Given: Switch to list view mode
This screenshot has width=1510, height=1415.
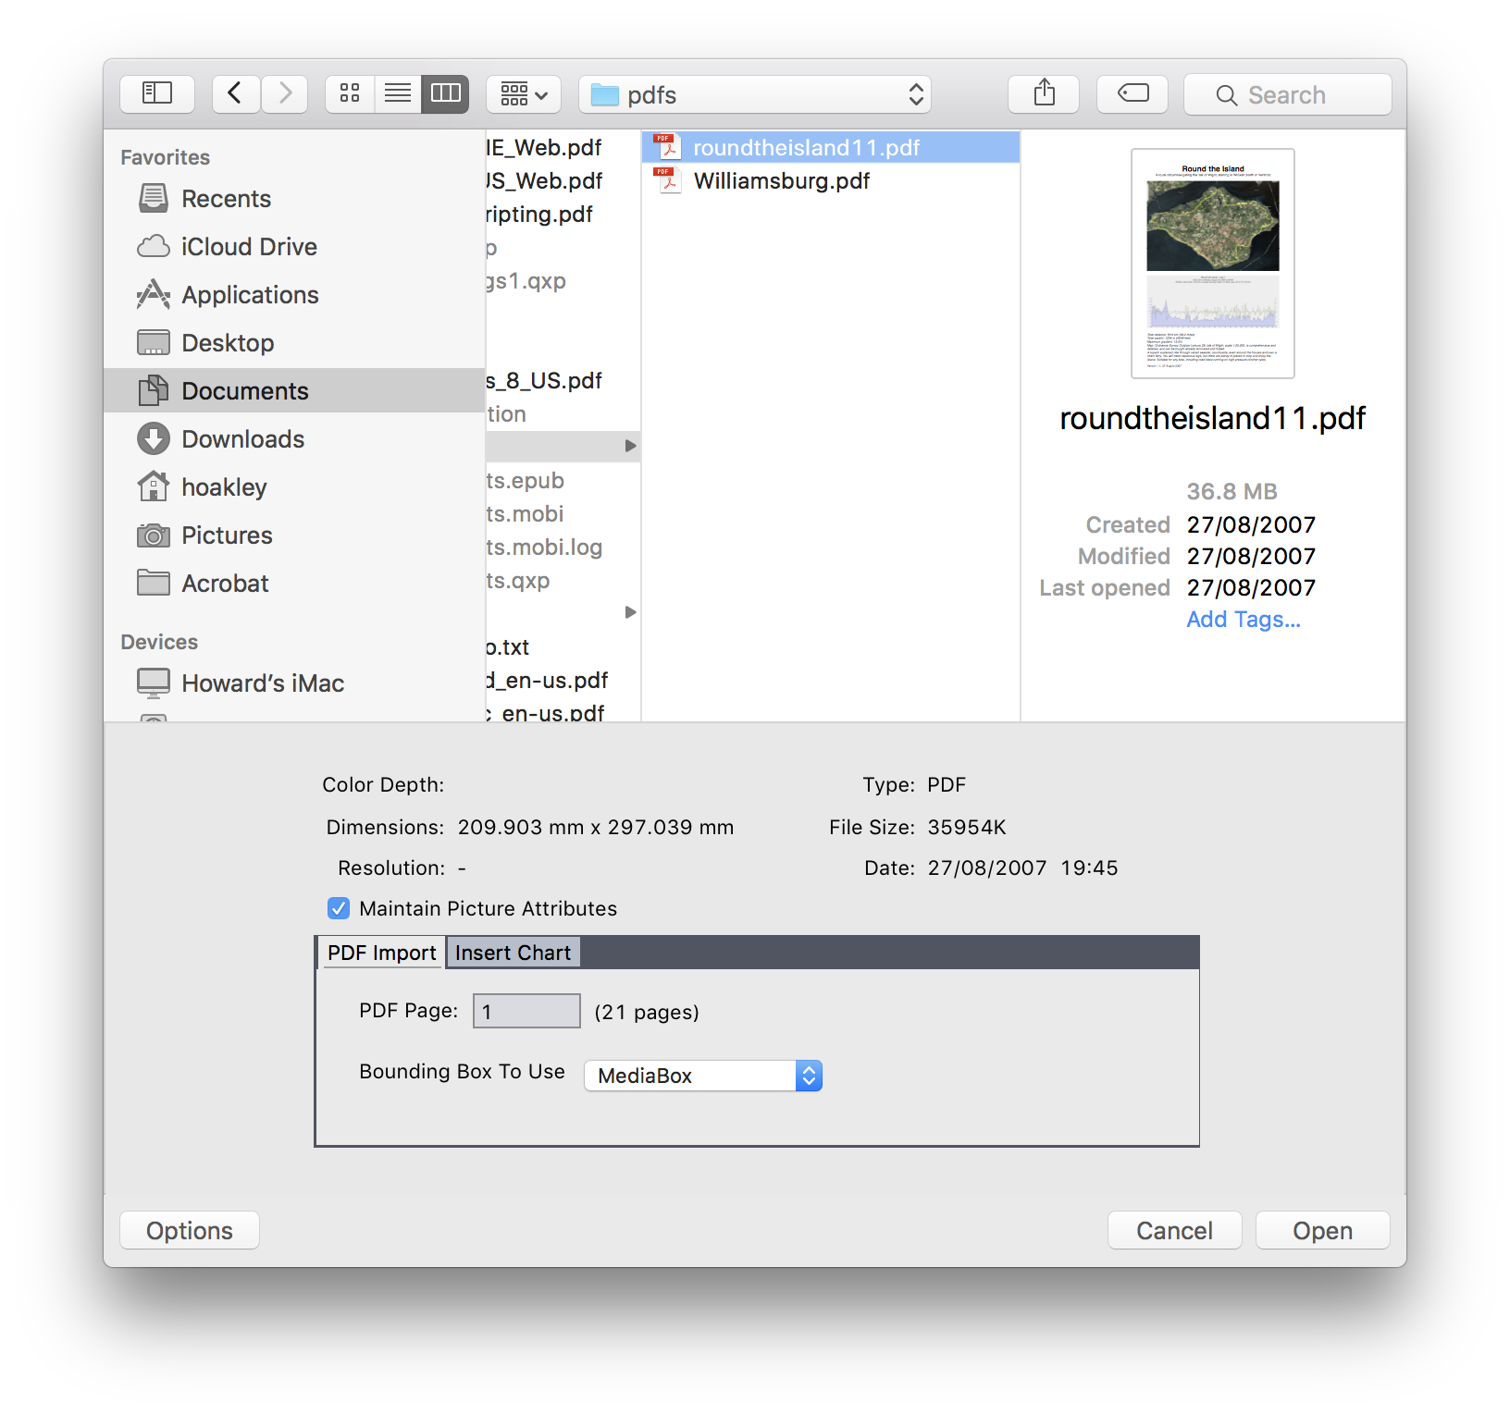Looking at the screenshot, I should click(x=397, y=92).
